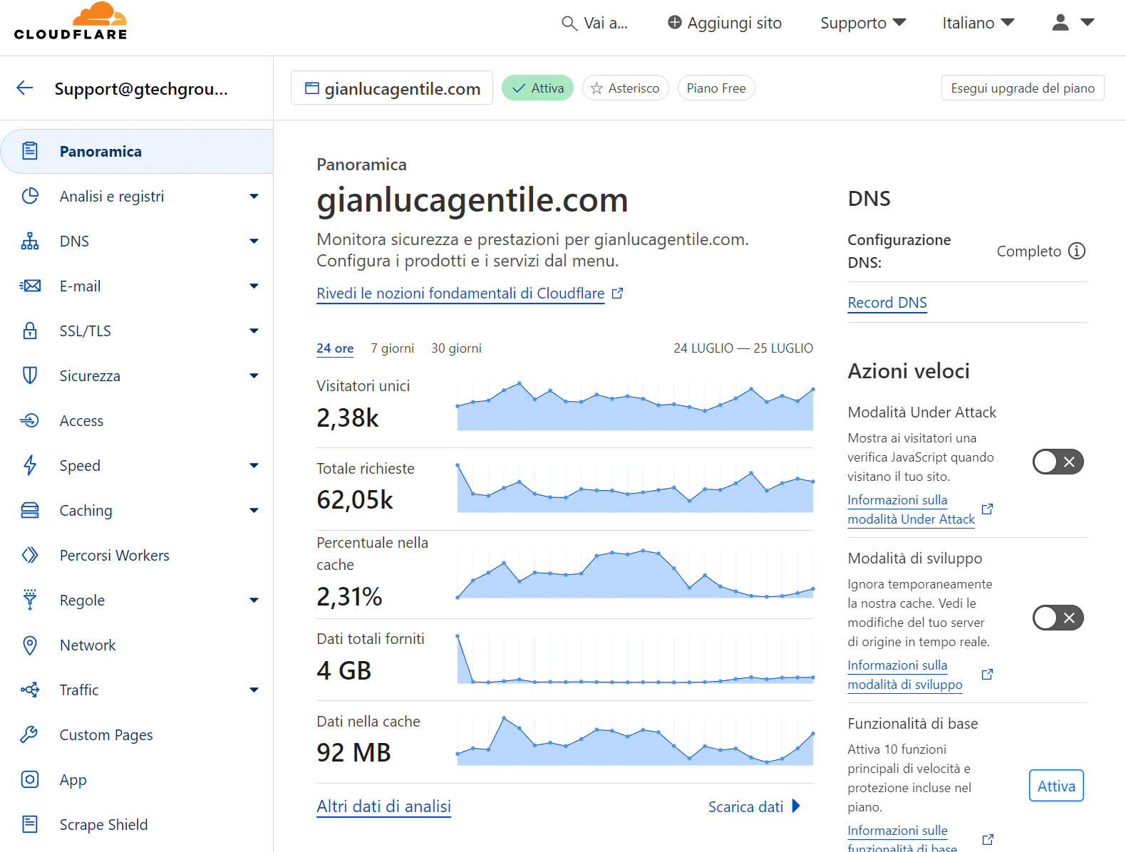Click the Sicurezza shield icon
1126x852 pixels.
[x=30, y=375]
